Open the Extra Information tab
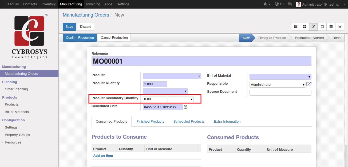 (x=227, y=121)
